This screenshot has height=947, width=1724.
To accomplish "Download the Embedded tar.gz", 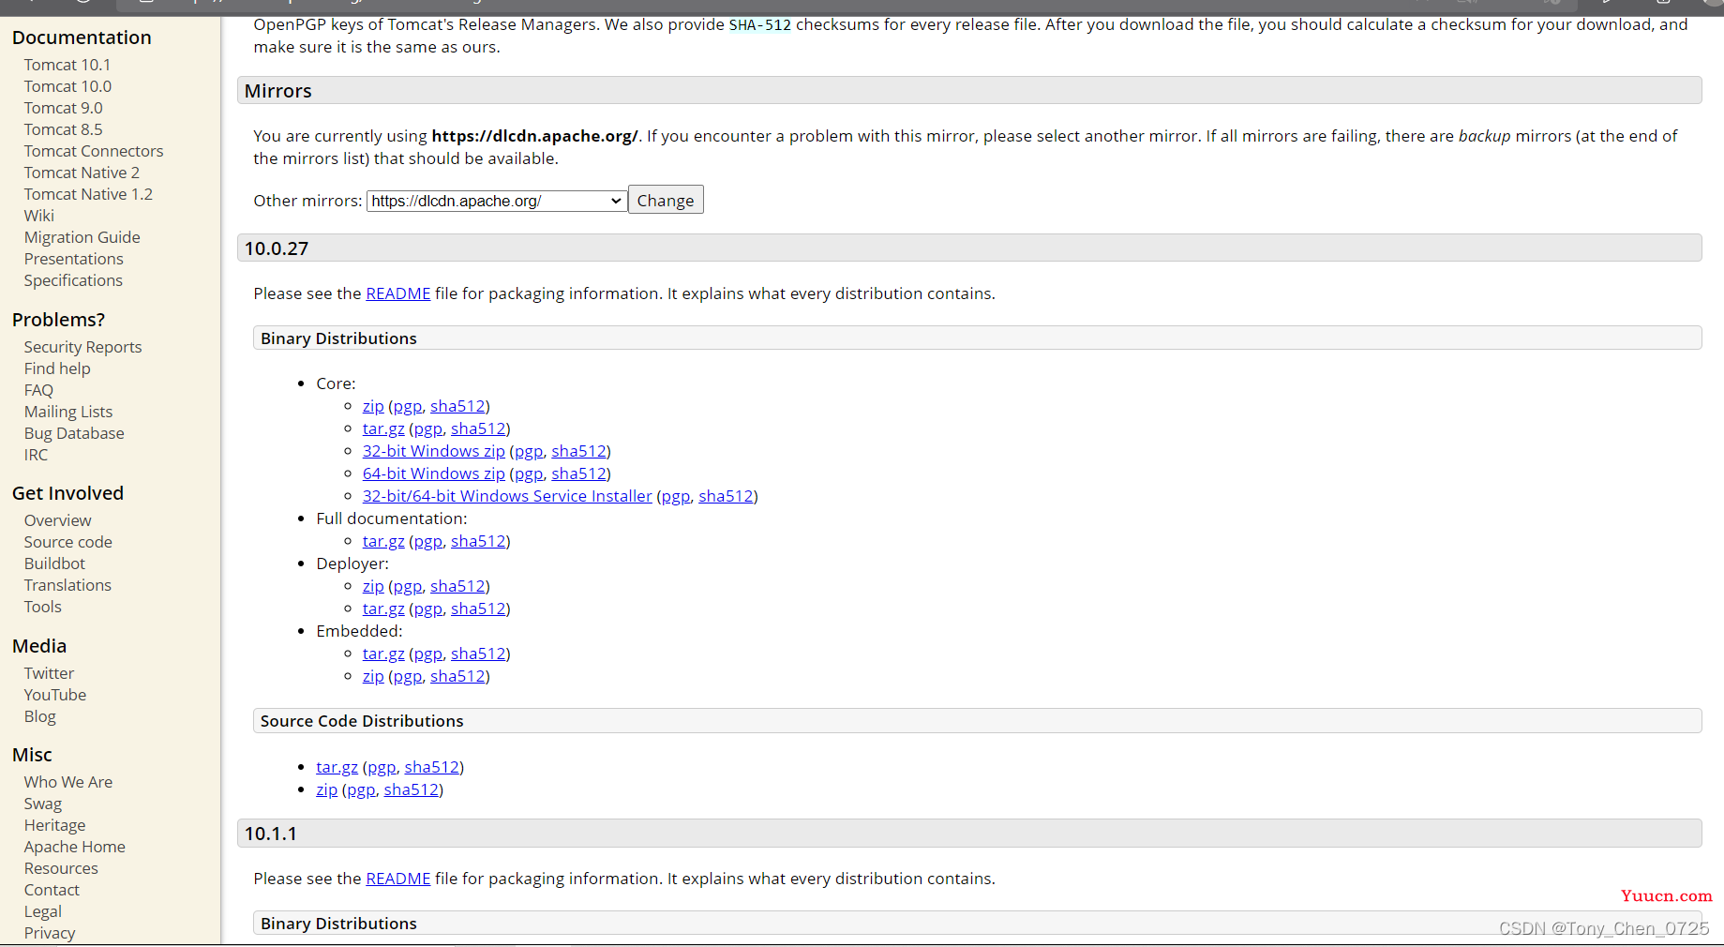I will [x=383, y=654].
